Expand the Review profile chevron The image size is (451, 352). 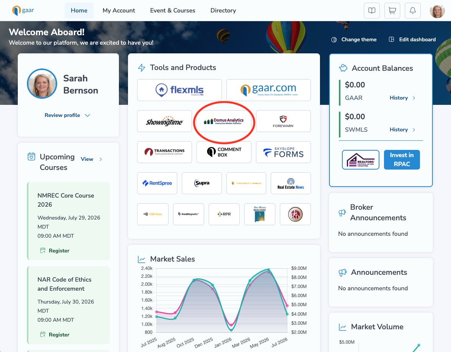[x=87, y=115]
